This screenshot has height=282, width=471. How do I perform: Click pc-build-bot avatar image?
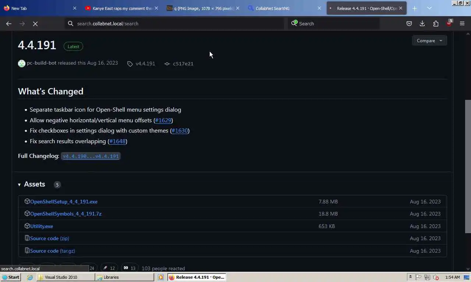pos(22,63)
